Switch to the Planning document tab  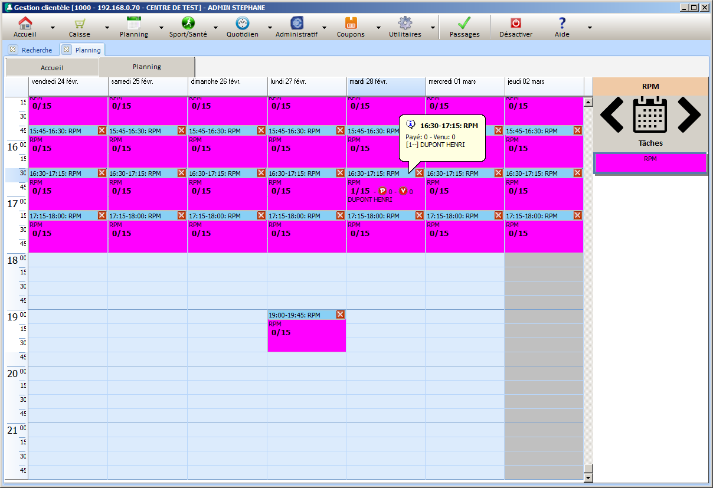click(x=88, y=50)
